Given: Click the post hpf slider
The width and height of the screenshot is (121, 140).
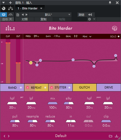Looking at the screenshot, I should pyautogui.click(x=89, y=103).
